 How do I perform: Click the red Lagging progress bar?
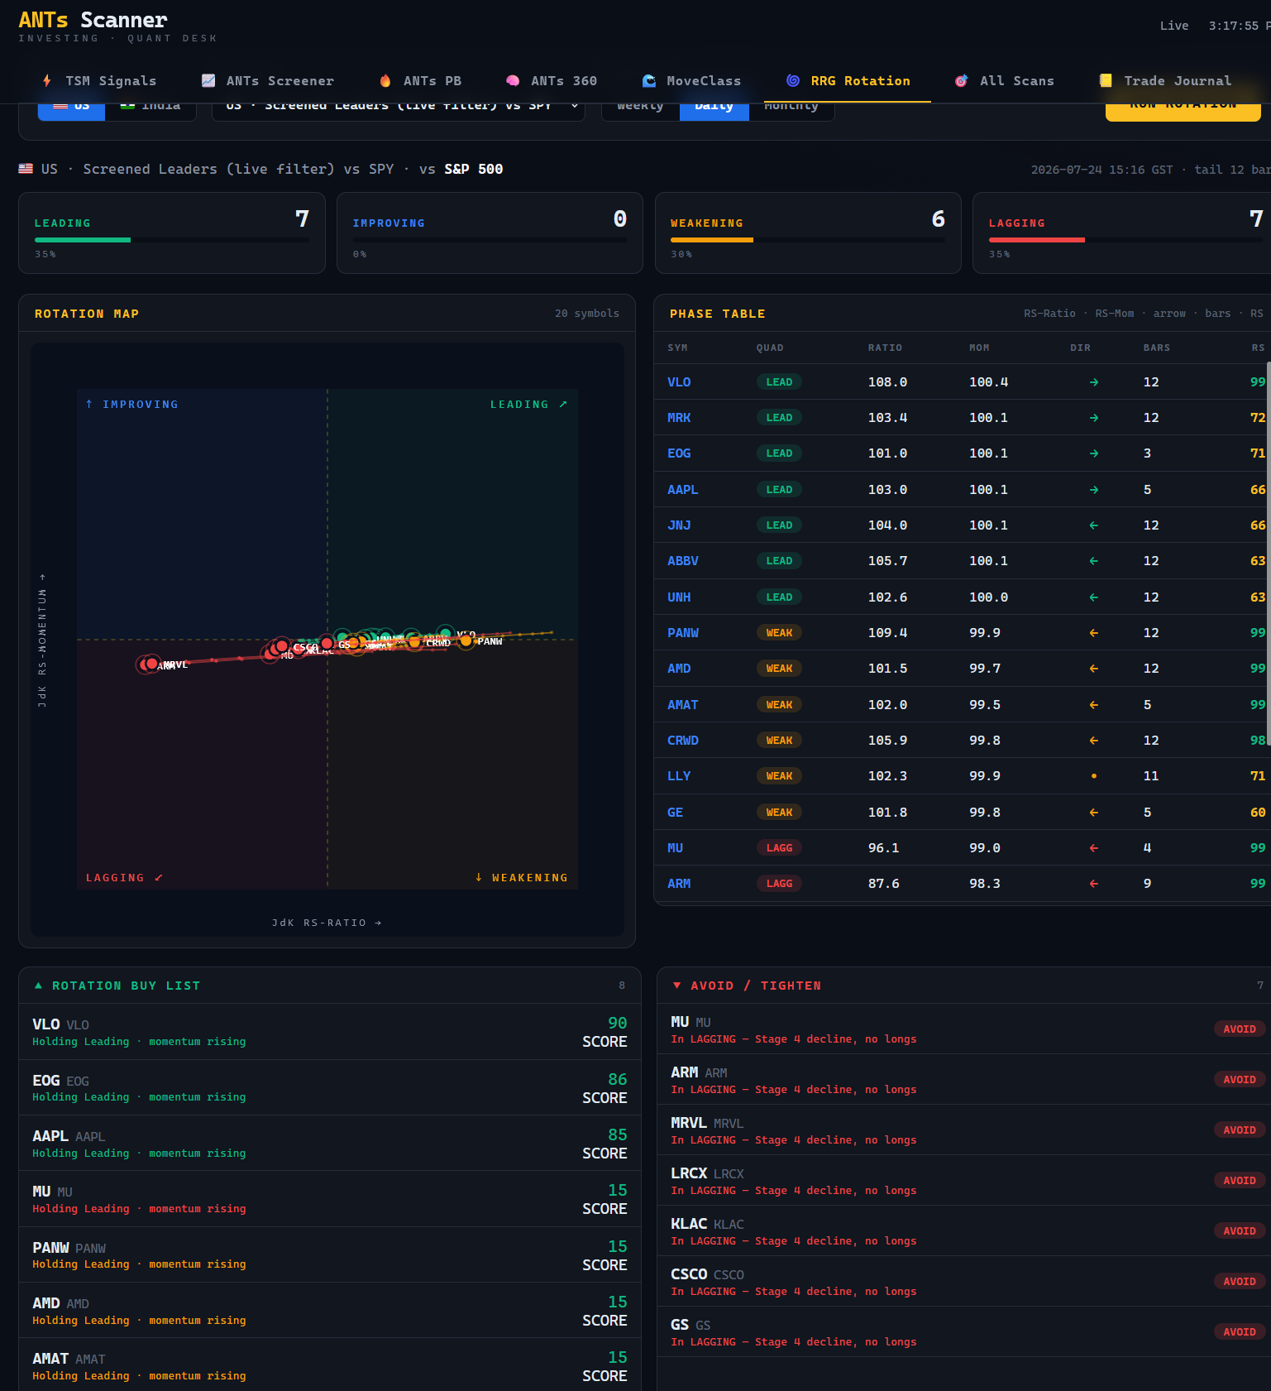click(1037, 240)
